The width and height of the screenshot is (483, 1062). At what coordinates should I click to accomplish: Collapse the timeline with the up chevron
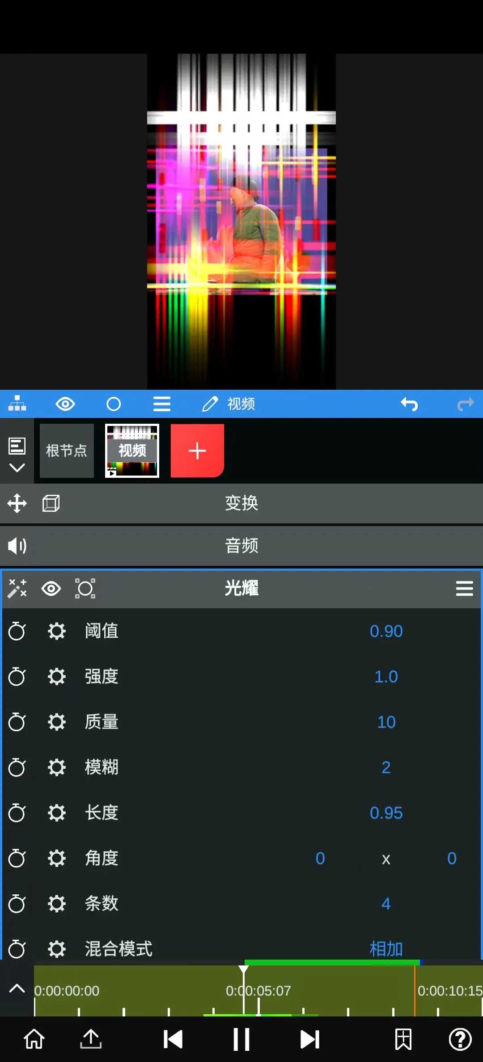[17, 988]
